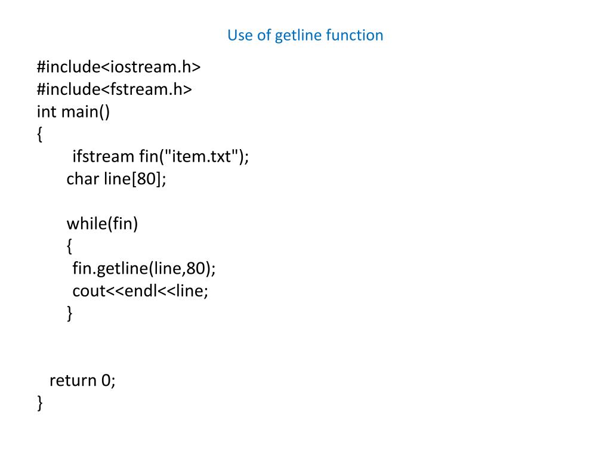Click the #include<iostream.h> line
The height and width of the screenshot is (458, 611).
119,67
